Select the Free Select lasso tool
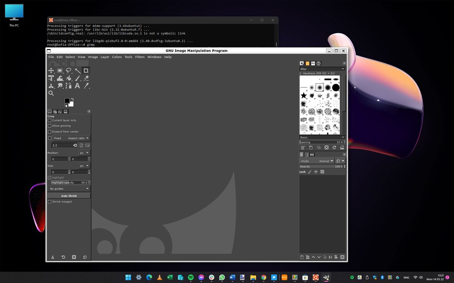The height and width of the screenshot is (283, 454). coord(68,71)
